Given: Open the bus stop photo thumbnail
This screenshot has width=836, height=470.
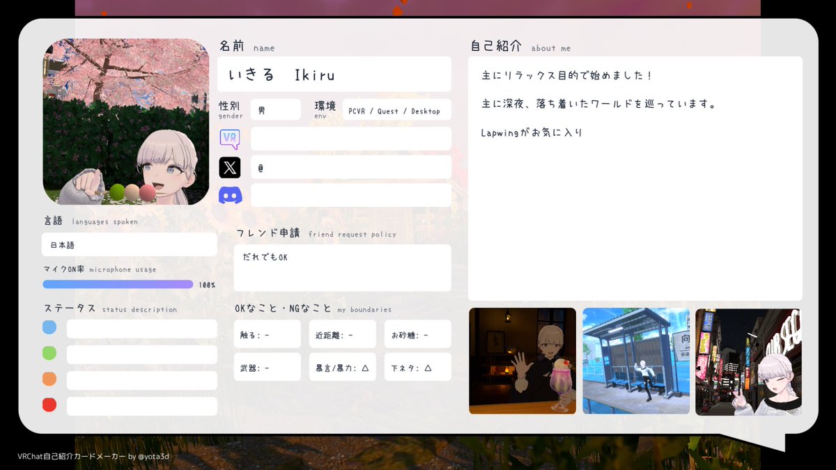Looking at the screenshot, I should click(636, 361).
